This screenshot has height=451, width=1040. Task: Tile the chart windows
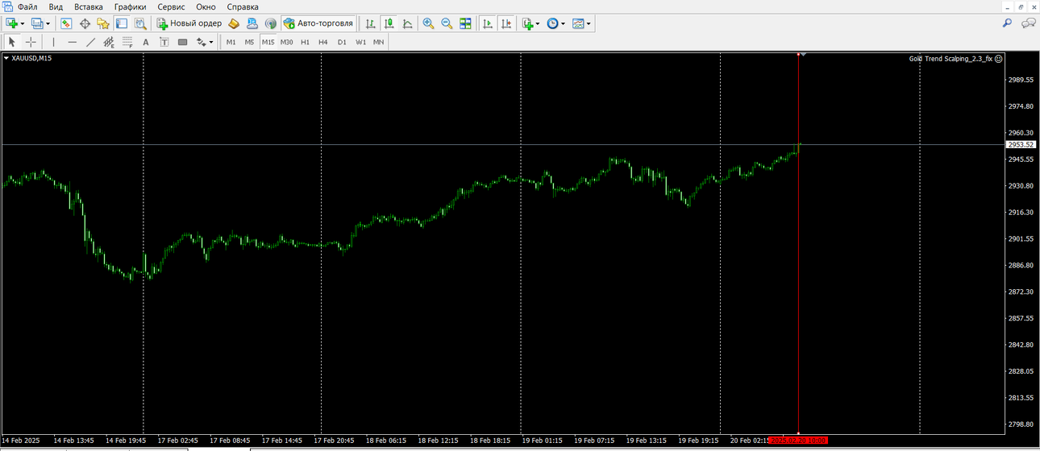[465, 23]
